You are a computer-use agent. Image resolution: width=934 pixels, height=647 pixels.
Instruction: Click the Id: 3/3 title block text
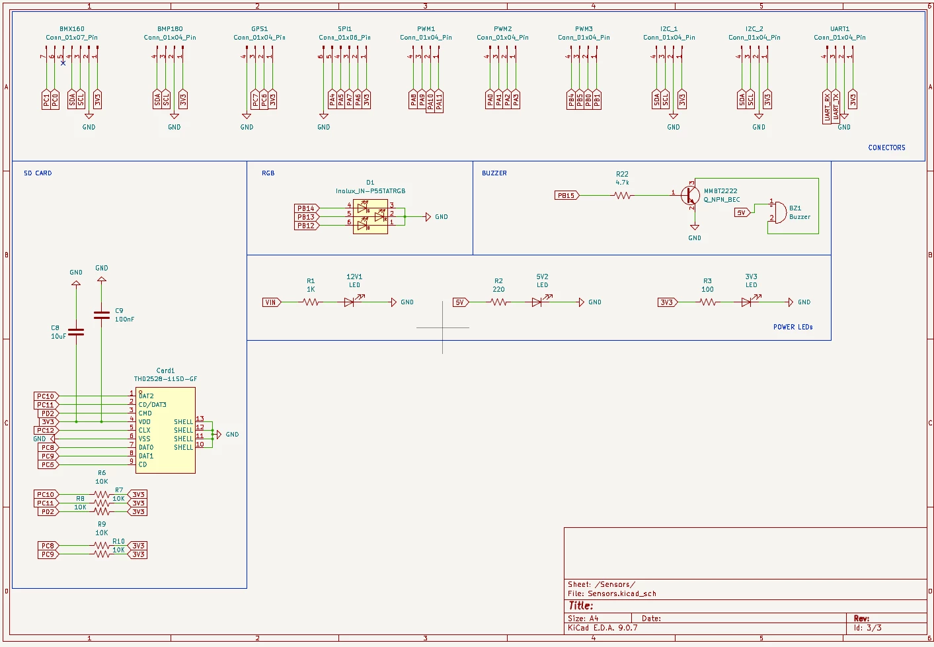click(x=868, y=628)
